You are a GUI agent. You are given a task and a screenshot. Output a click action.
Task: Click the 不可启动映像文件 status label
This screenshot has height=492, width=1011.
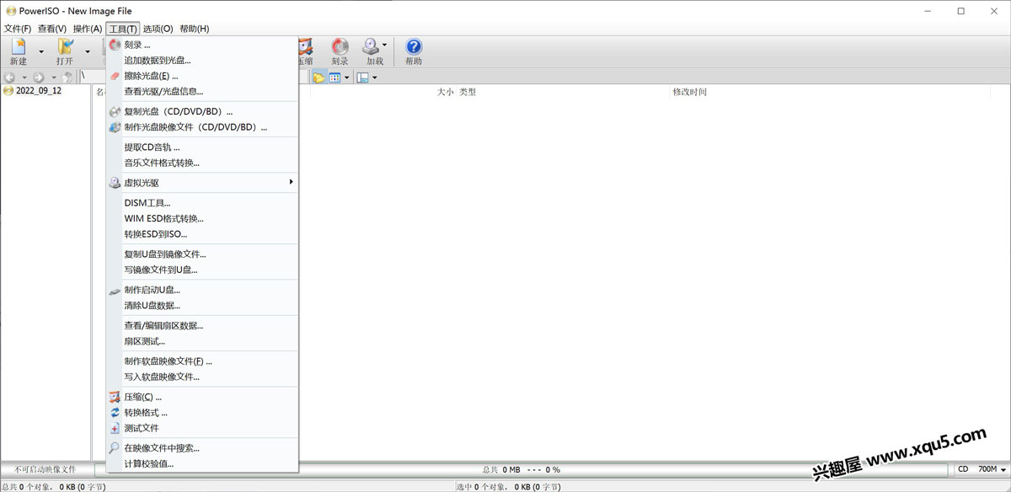click(45, 469)
